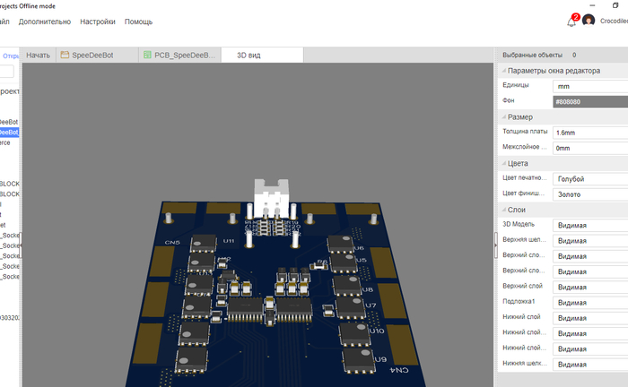Click the user profile avatar
This screenshot has height=387, width=628.
[x=589, y=20]
